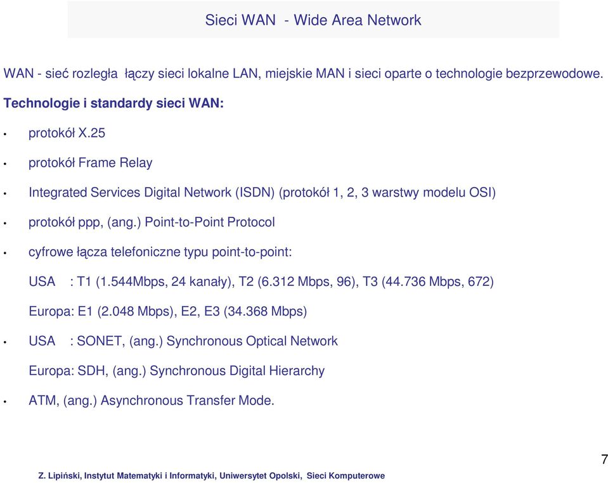608x483 pixels.
Task: Click the Technologie i standardy sieci WAN heading
Action: click(113, 103)
